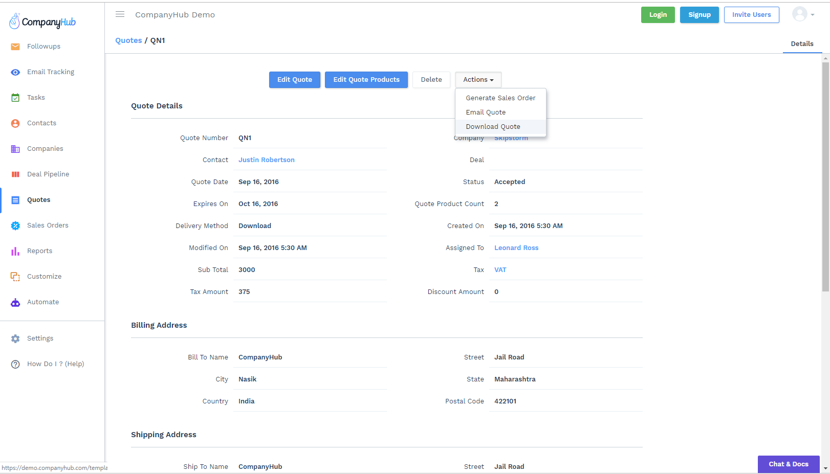830x474 pixels.
Task: Click the scrollbar up arrow
Action: [825, 58]
